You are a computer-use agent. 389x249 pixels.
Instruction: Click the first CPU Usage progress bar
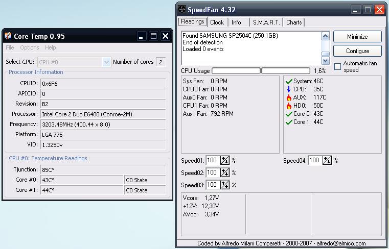(x=236, y=71)
